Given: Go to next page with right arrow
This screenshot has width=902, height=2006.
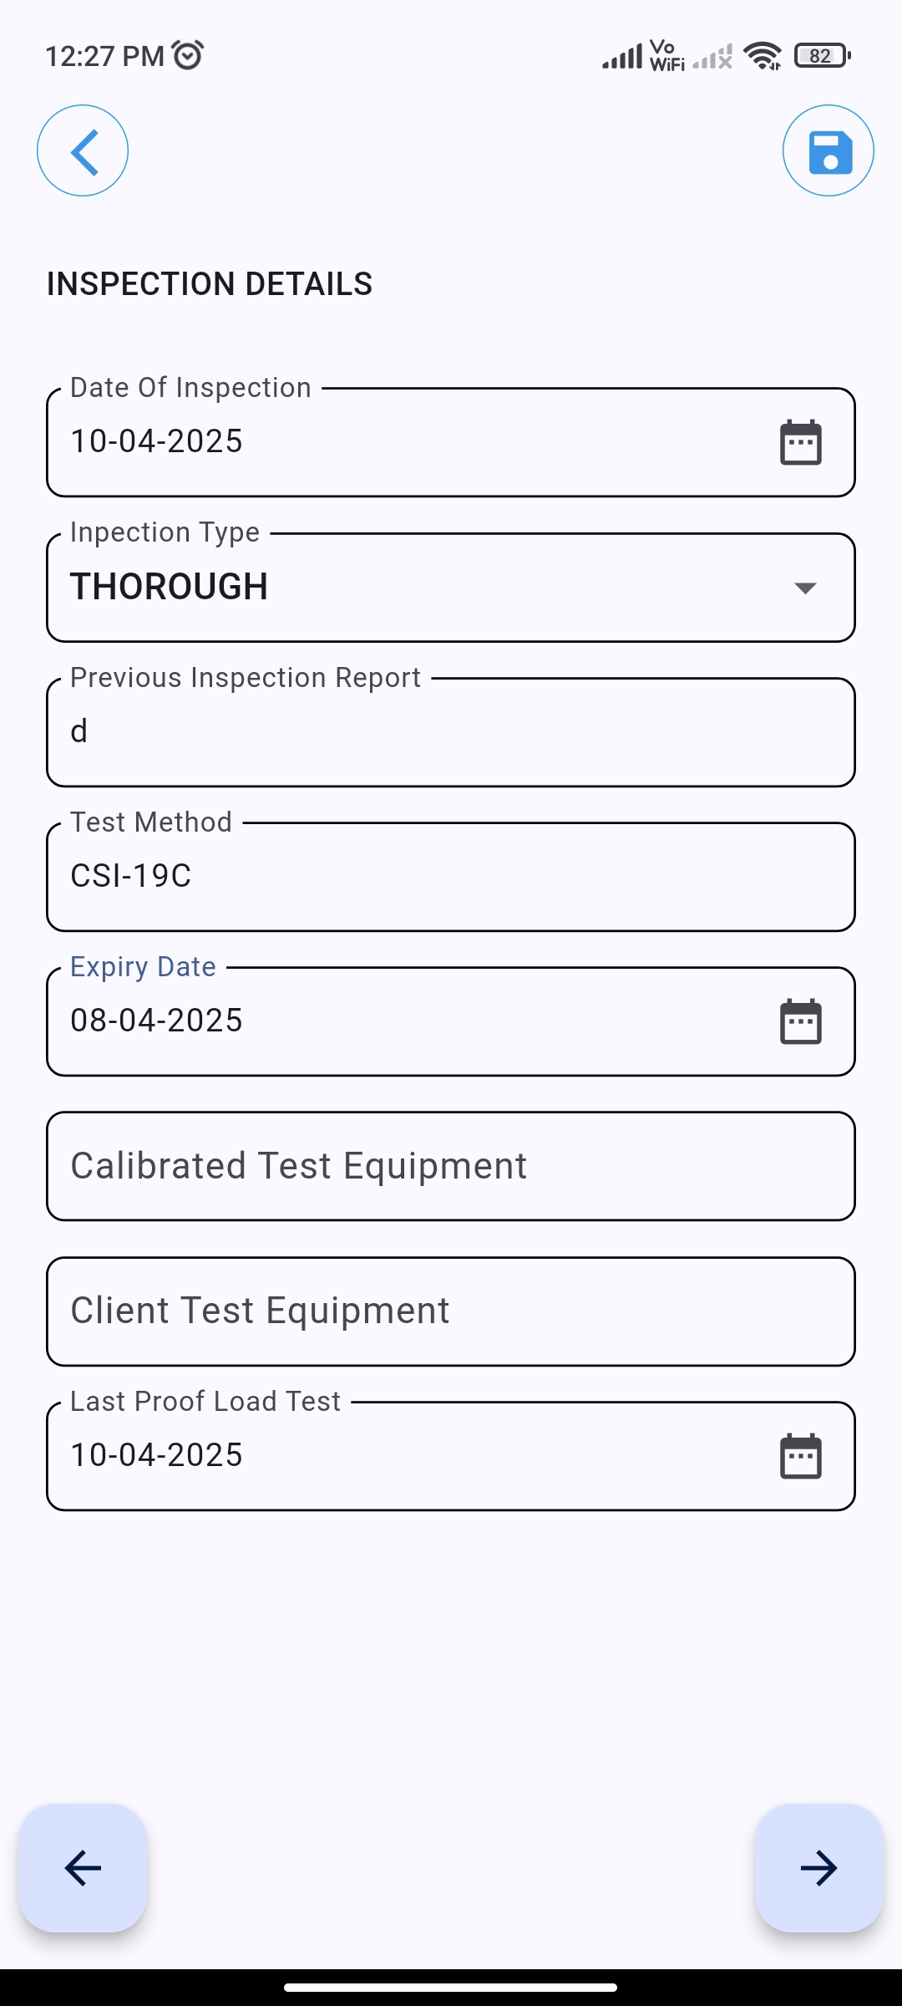Looking at the screenshot, I should pyautogui.click(x=818, y=1868).
